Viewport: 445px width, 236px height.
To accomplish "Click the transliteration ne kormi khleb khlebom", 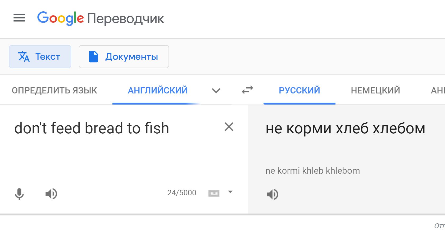I will click(x=312, y=171).
